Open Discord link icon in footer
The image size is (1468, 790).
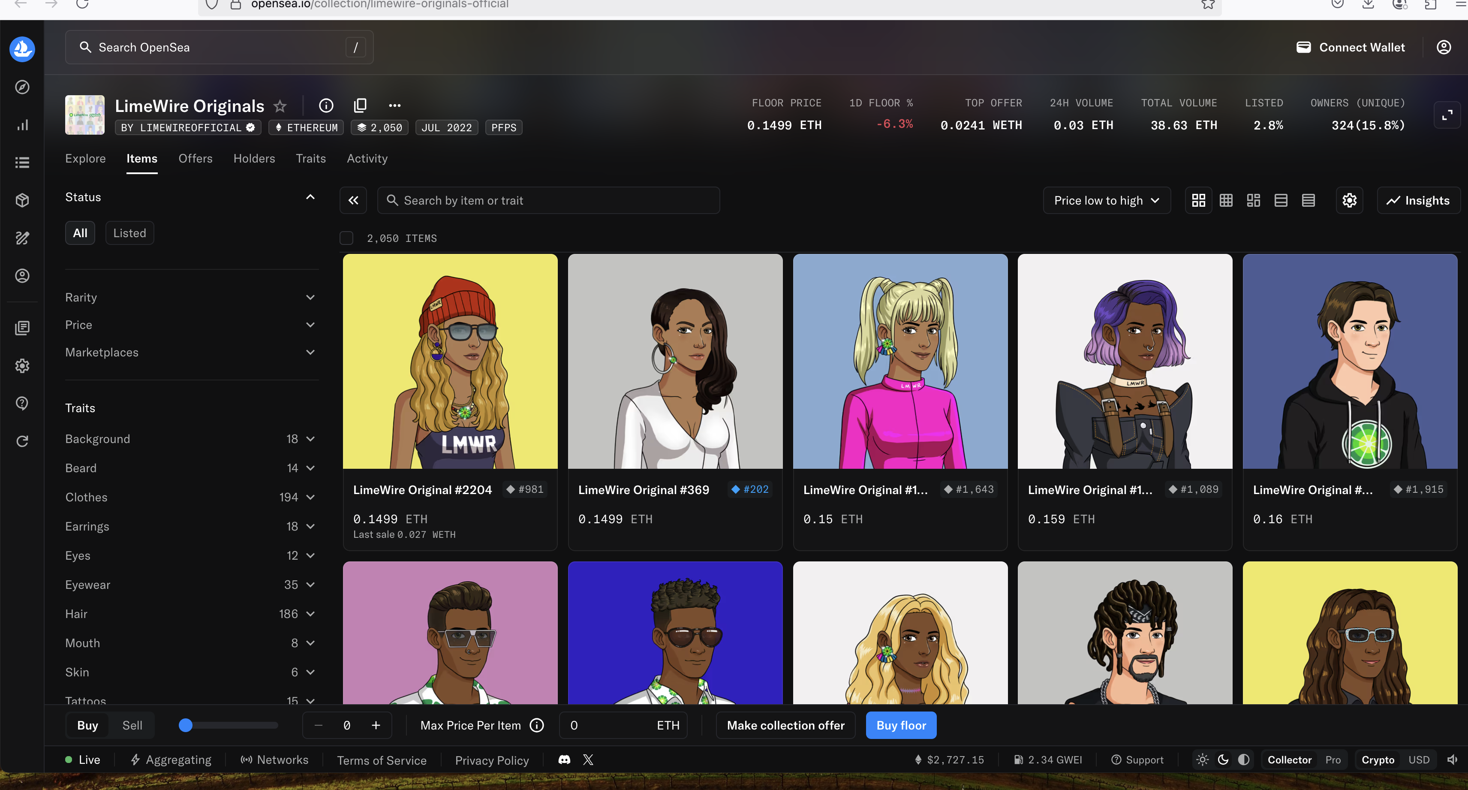564,760
